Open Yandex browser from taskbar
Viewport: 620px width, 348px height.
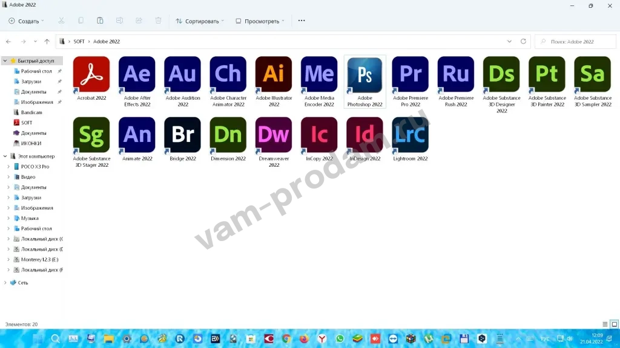(x=322, y=338)
